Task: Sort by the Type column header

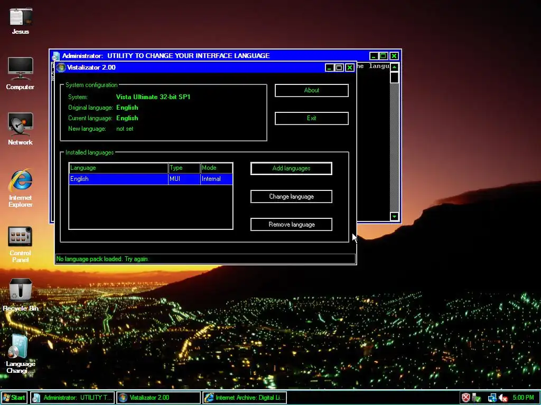Action: (x=184, y=168)
